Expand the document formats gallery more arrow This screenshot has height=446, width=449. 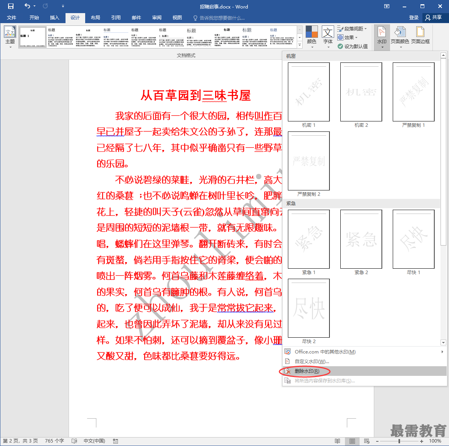(299, 45)
